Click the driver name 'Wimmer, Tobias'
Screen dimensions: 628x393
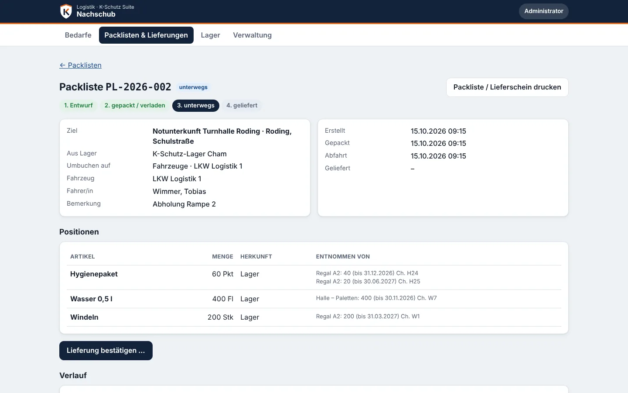[x=179, y=192]
